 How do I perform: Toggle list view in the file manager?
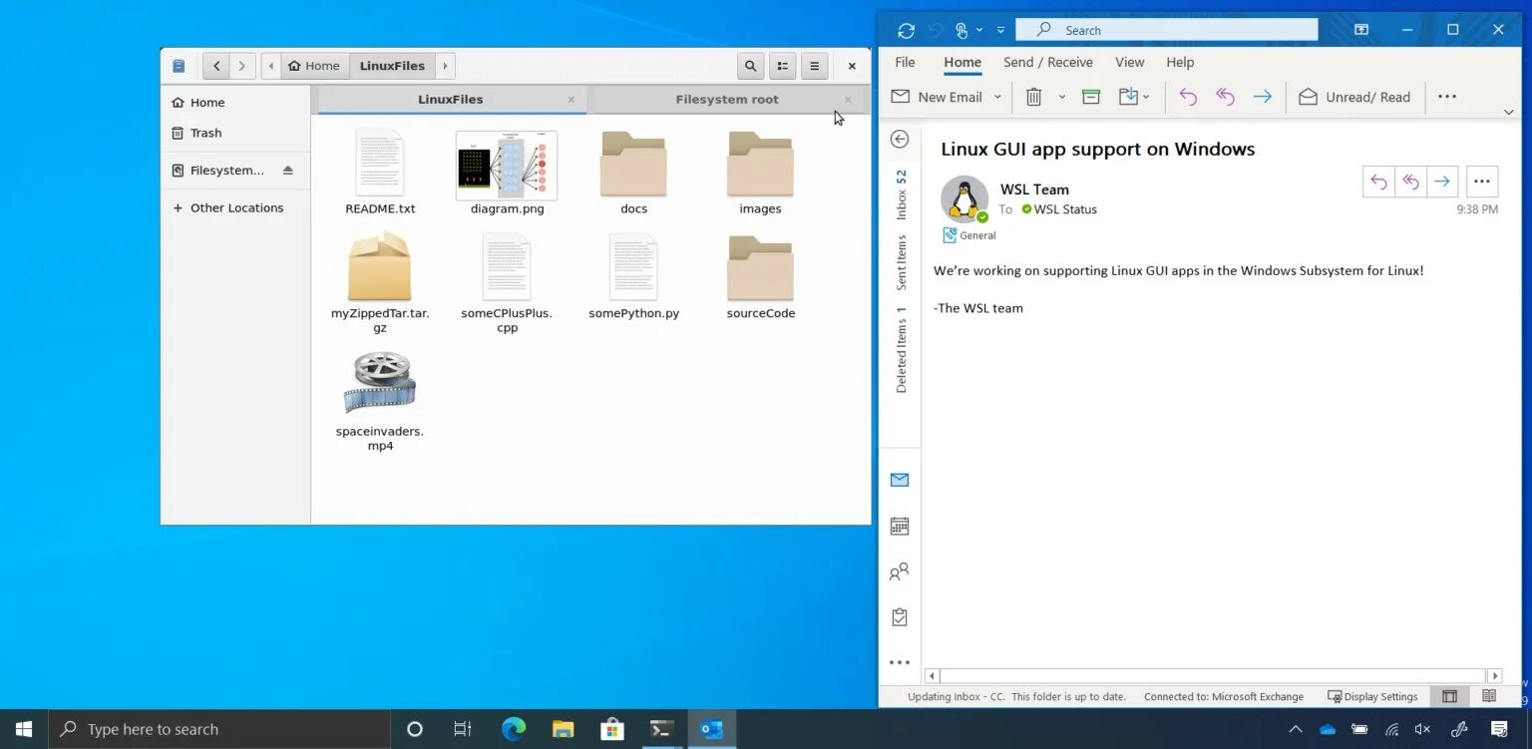[x=783, y=66]
